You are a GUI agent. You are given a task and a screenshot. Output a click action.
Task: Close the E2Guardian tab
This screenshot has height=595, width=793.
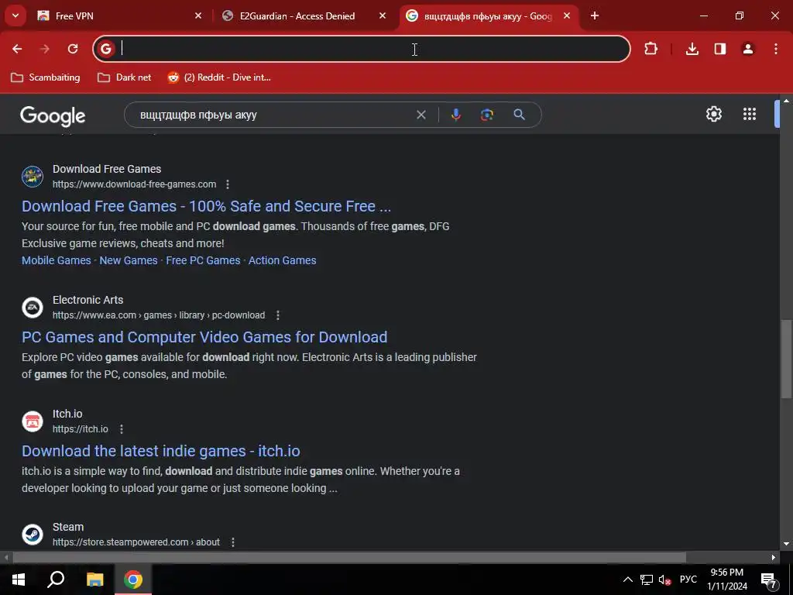(x=383, y=15)
